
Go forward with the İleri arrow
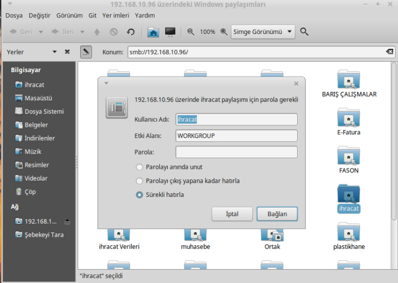[x=63, y=32]
